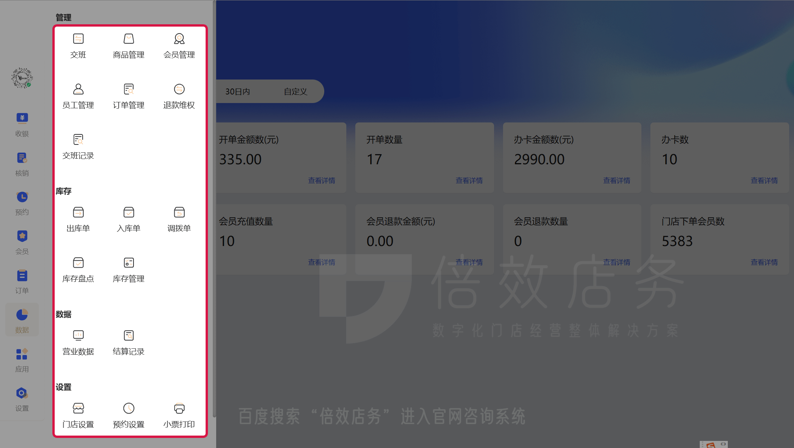The image size is (794, 448).
Task: Open 库存盘点 inventory count
Action: tap(78, 270)
